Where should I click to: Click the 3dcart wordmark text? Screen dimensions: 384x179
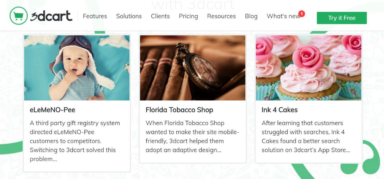coord(51,16)
